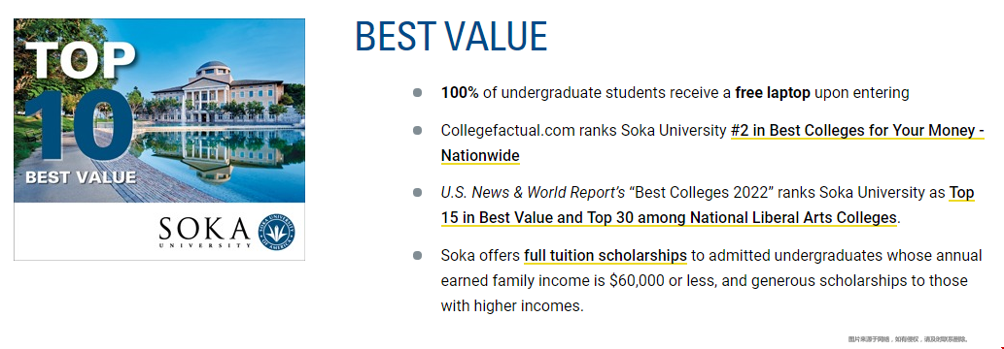Follow the 'Nationwide' underlined link
1004x349 pixels.
[480, 155]
